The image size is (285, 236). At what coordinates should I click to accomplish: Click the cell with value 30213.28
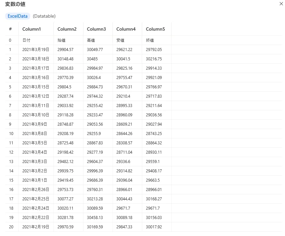(95, 199)
